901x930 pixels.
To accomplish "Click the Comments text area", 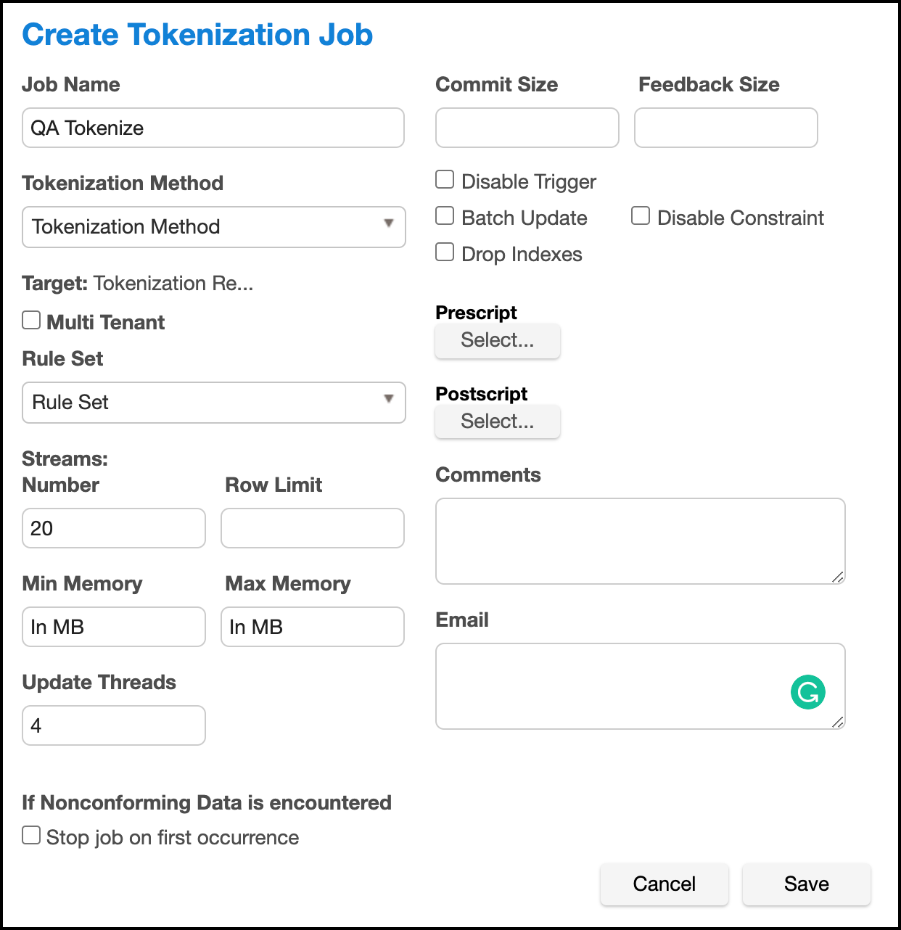I will pos(640,541).
